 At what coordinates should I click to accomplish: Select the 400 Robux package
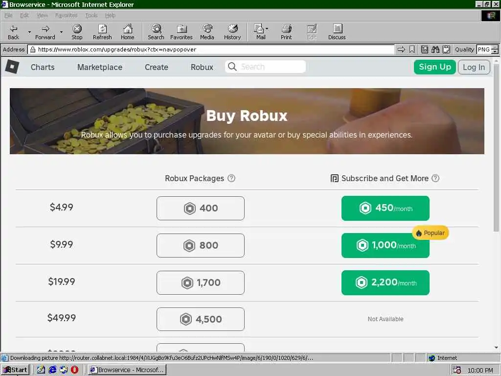(200, 208)
